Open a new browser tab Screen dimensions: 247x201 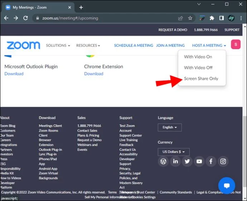pos(81,8)
